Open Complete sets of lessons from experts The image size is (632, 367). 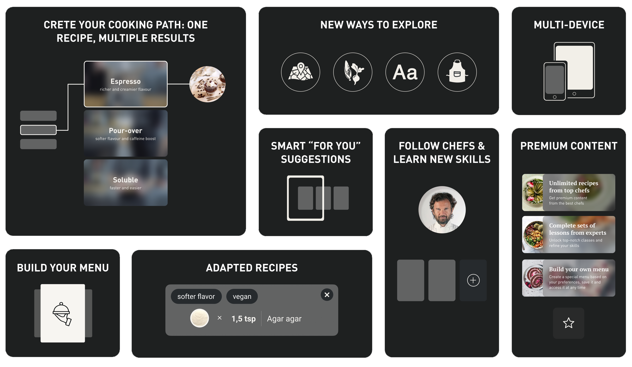pyautogui.click(x=568, y=234)
